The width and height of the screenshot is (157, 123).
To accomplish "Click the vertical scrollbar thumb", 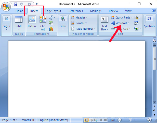I will coord(155,59).
